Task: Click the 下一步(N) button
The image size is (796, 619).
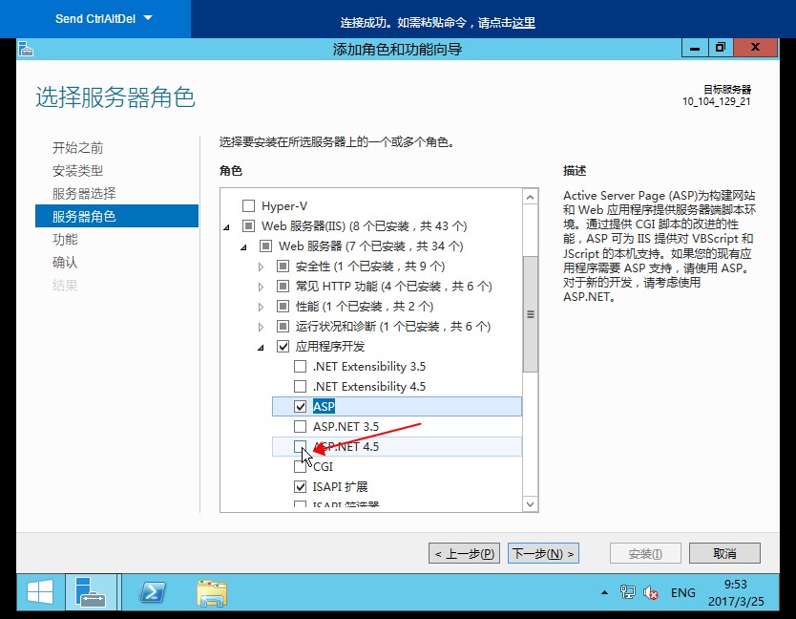Action: click(x=543, y=553)
